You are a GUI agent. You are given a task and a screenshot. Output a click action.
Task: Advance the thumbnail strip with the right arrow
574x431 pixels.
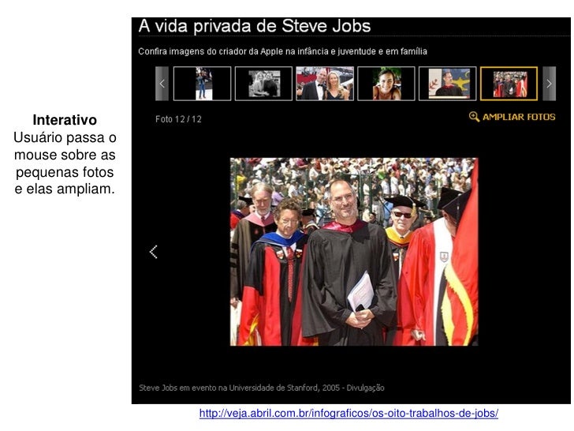(549, 84)
